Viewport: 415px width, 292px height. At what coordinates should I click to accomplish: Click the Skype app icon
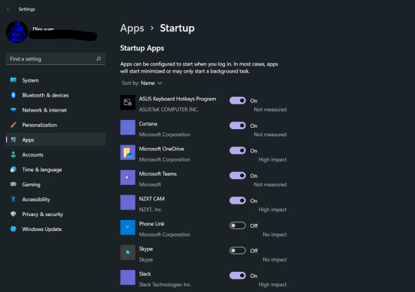(128, 252)
